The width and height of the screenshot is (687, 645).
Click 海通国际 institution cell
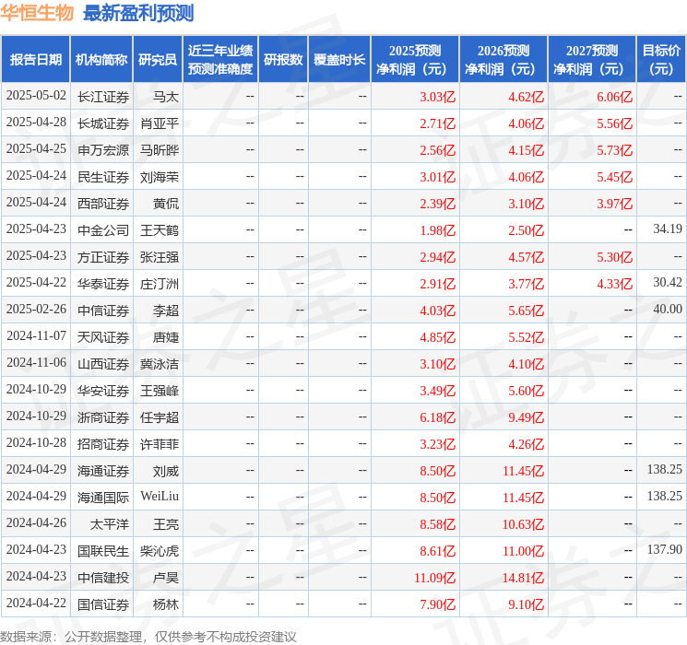pos(103,498)
